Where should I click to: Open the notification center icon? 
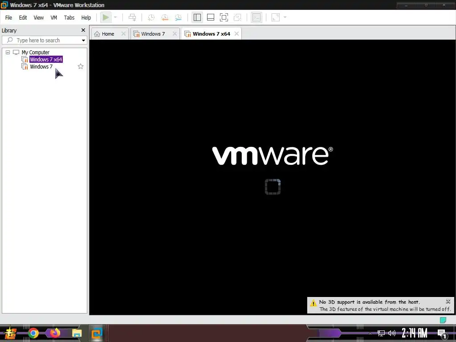coord(442,334)
